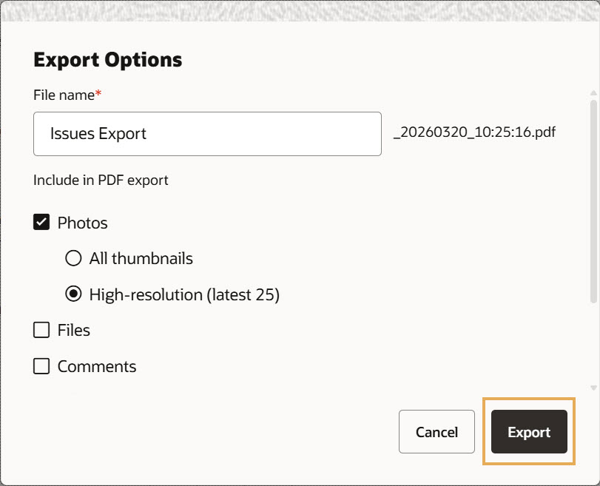This screenshot has height=486, width=600.
Task: Click the dialog's vertical scrollbar thumb
Action: pyautogui.click(x=593, y=200)
